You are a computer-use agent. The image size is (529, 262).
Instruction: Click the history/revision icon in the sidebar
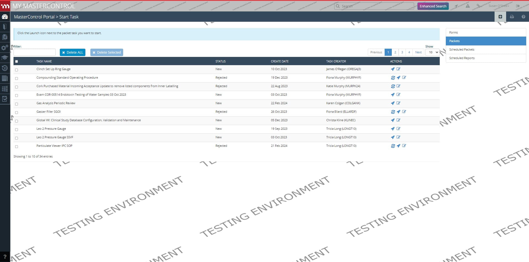pyautogui.click(x=5, y=68)
